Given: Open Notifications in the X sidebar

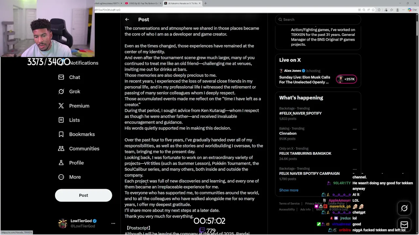Looking at the screenshot, I should [x=83, y=63].
